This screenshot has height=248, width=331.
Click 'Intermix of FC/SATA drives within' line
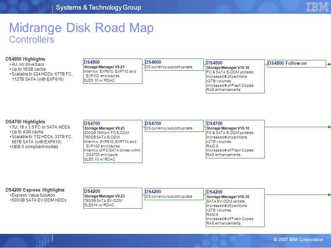click(112, 150)
